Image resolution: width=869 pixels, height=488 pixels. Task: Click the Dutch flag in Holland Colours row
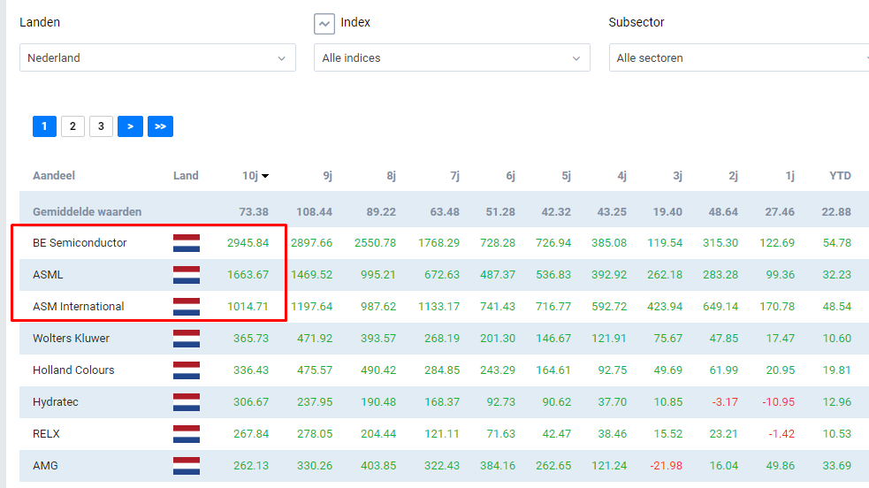[187, 370]
